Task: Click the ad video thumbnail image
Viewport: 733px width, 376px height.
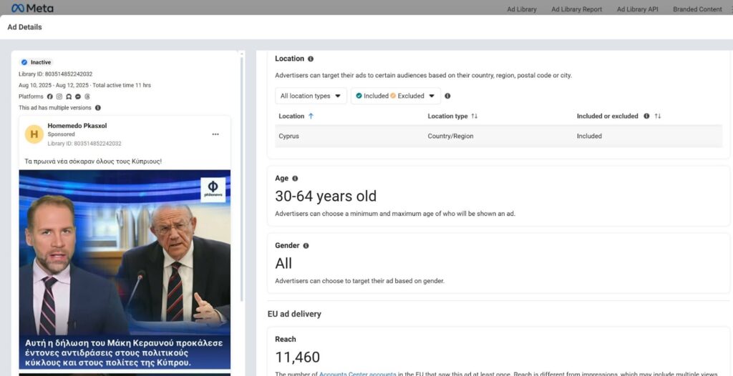Action: [x=125, y=269]
